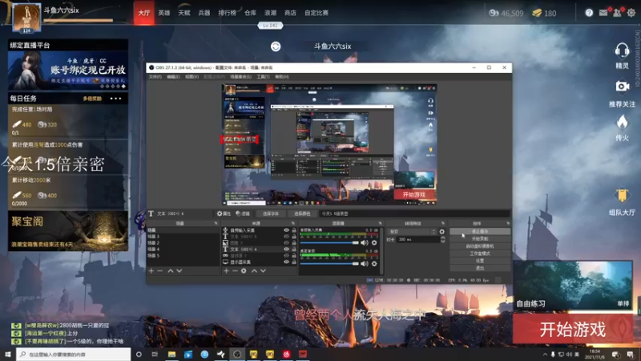The width and height of the screenshot is (641, 361).
Task: Open 每日任务 three-dots more menu
Action: [115, 99]
